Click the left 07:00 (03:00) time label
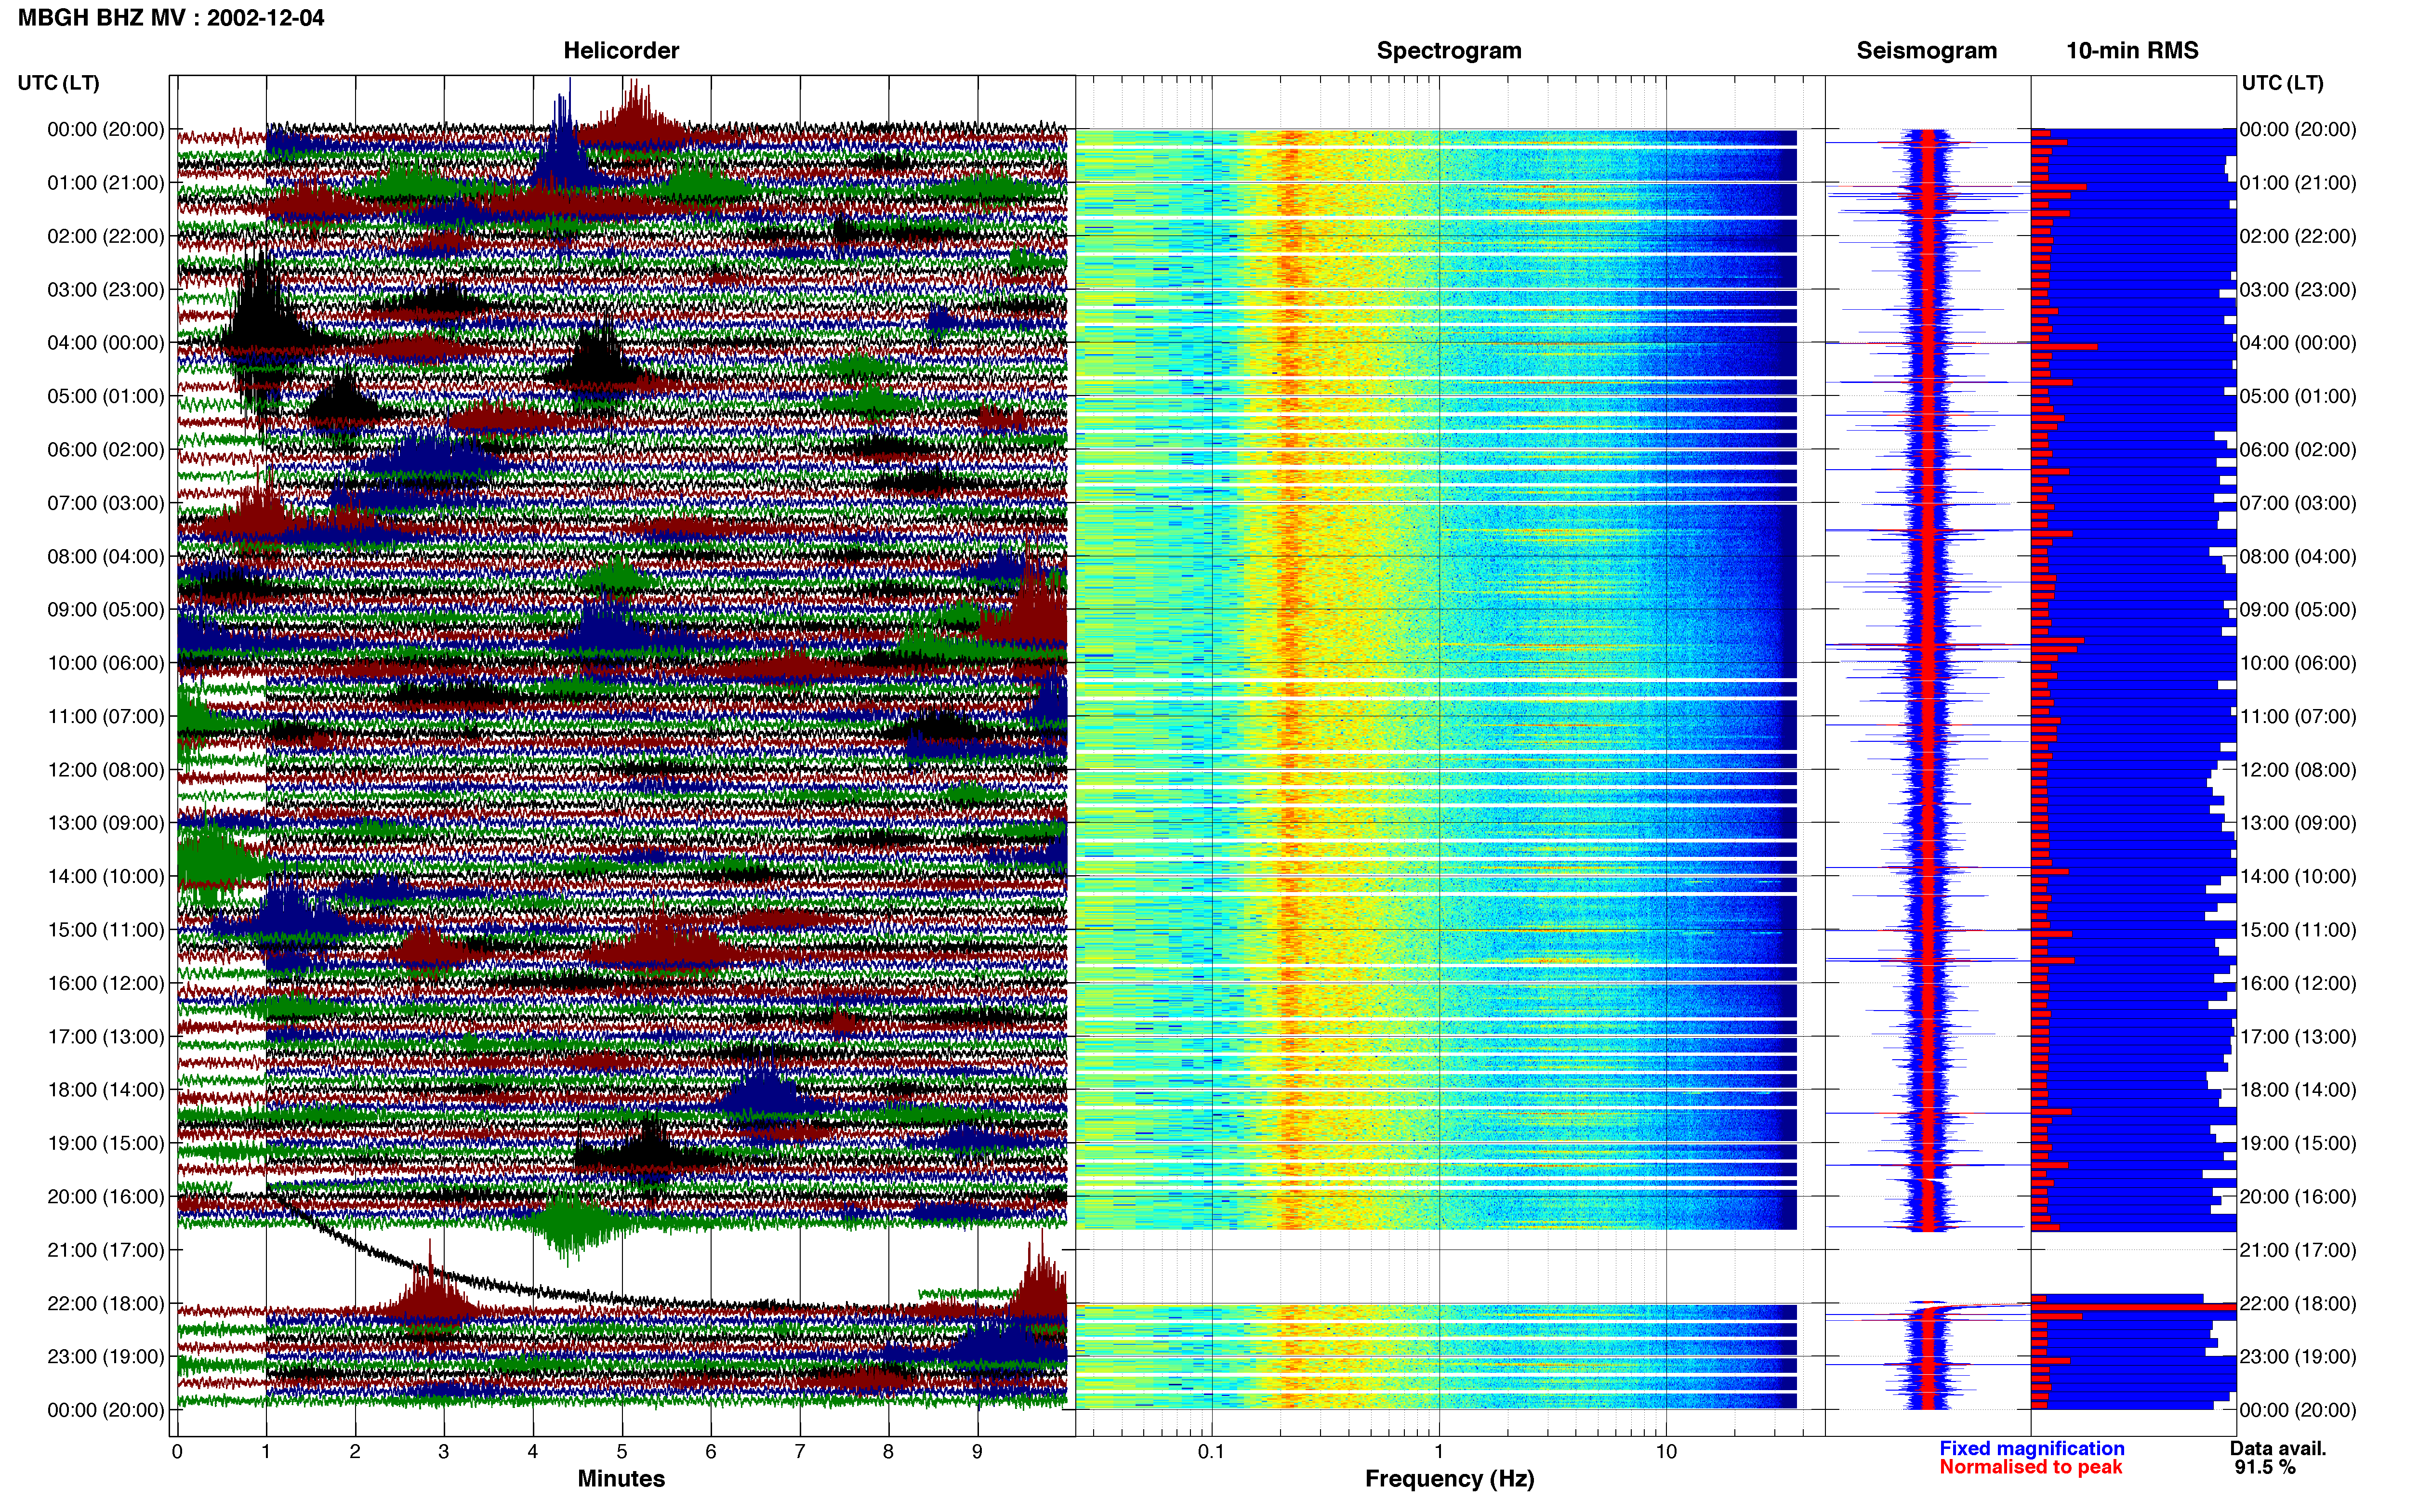 tap(106, 503)
